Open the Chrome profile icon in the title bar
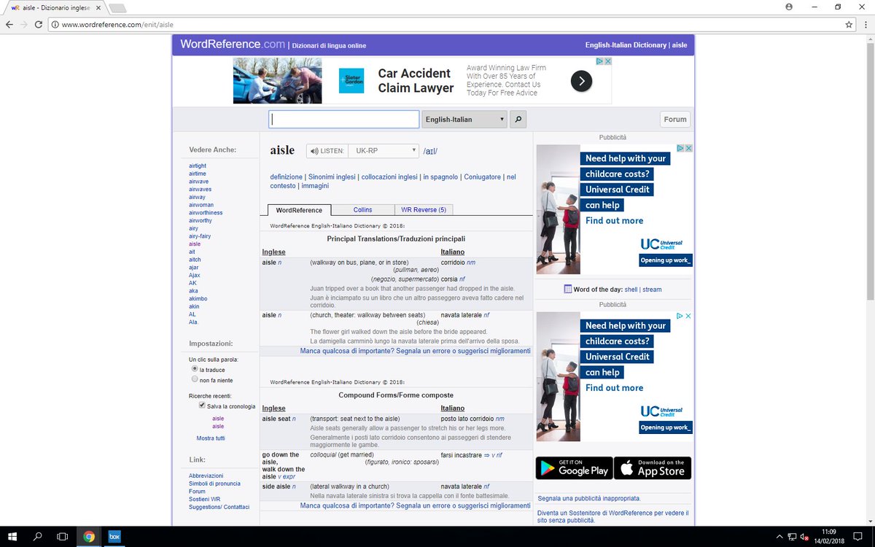This screenshot has width=875, height=547. 789,7
